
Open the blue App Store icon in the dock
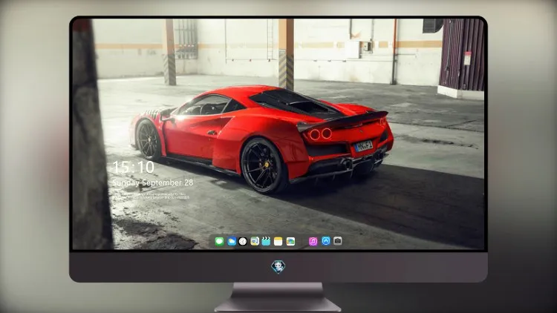point(326,241)
